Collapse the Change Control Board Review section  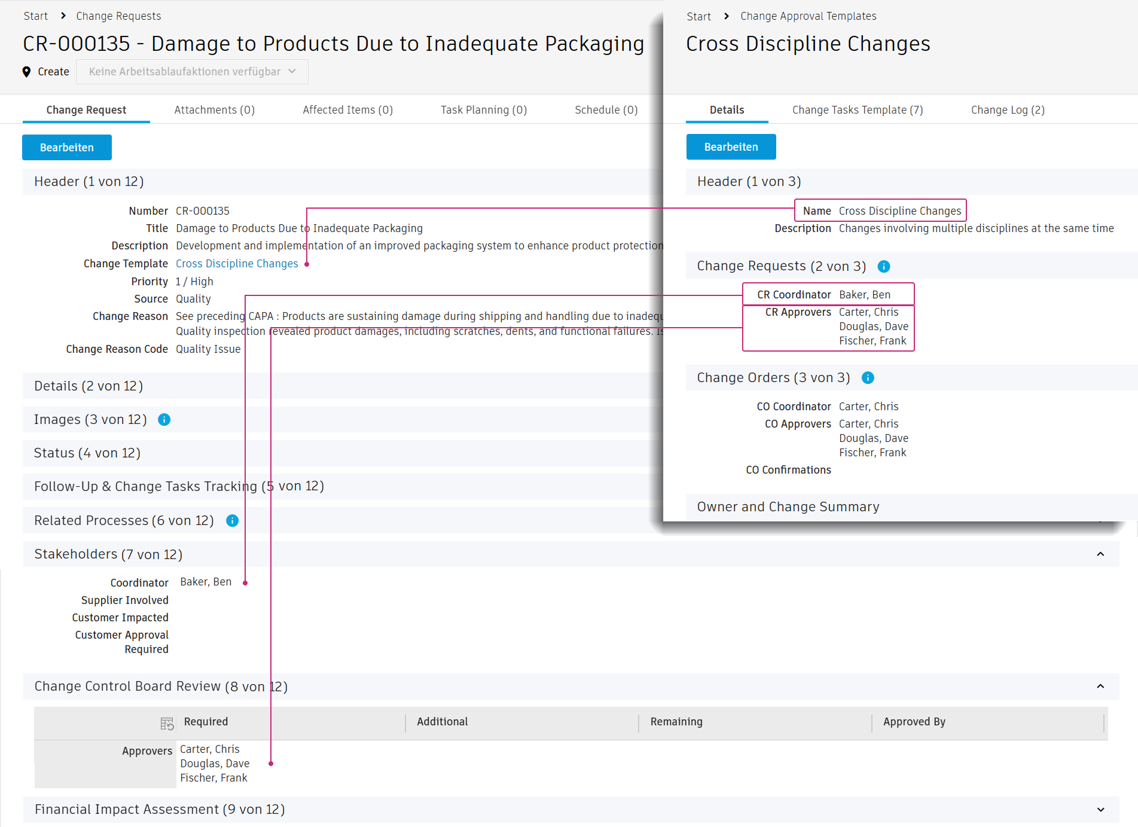(x=1100, y=686)
